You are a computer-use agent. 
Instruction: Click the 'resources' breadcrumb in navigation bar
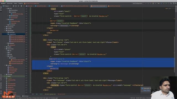point(10,4)
